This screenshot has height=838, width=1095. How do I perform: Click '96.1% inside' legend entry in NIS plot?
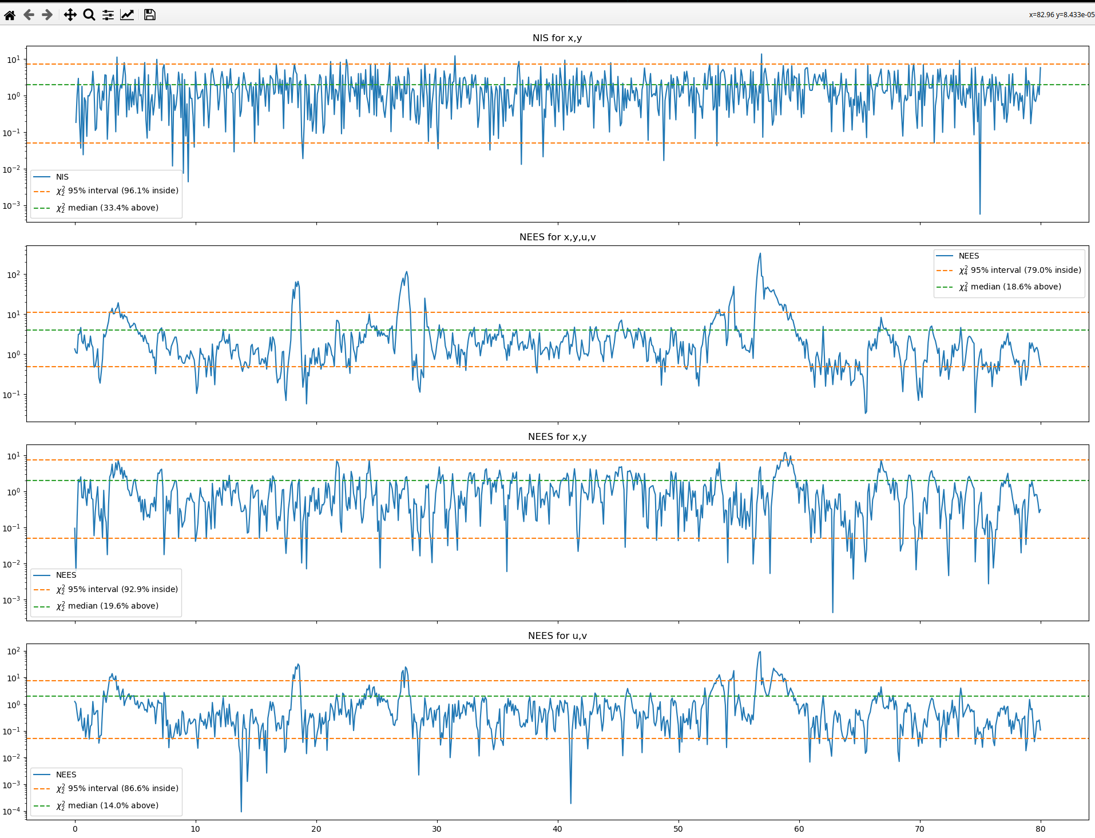click(122, 191)
